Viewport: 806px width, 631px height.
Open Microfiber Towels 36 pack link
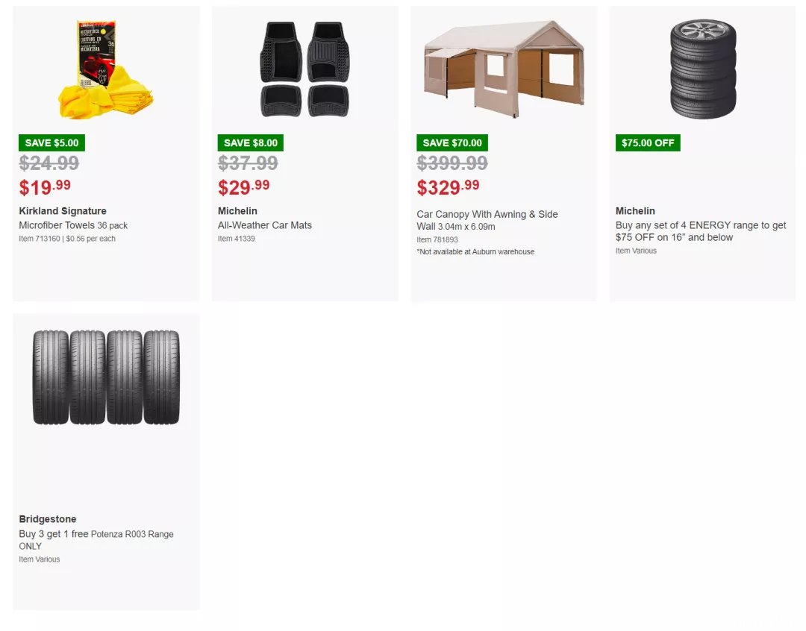73,225
